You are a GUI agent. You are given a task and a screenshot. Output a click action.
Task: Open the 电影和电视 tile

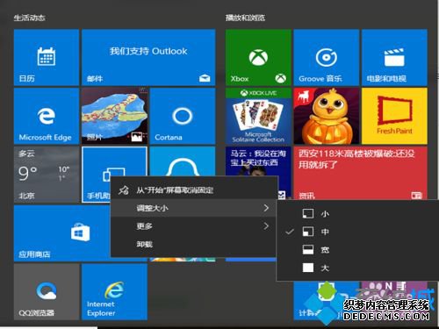click(x=394, y=57)
